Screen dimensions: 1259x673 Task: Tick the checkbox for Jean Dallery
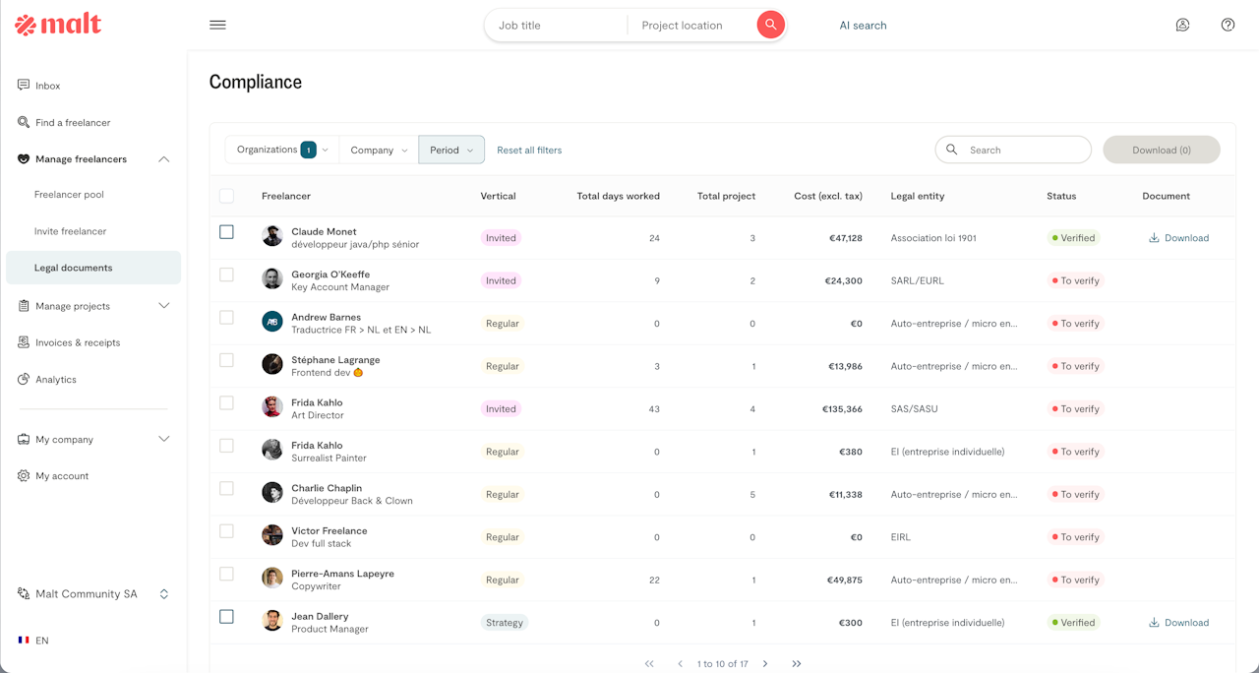[226, 617]
